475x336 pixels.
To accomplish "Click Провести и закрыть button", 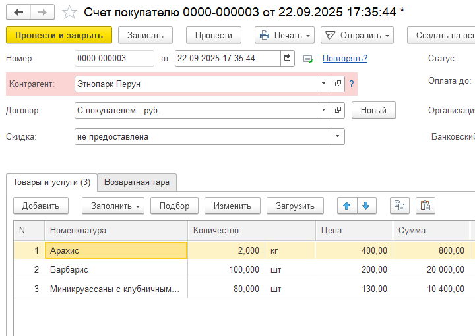I will coord(59,35).
